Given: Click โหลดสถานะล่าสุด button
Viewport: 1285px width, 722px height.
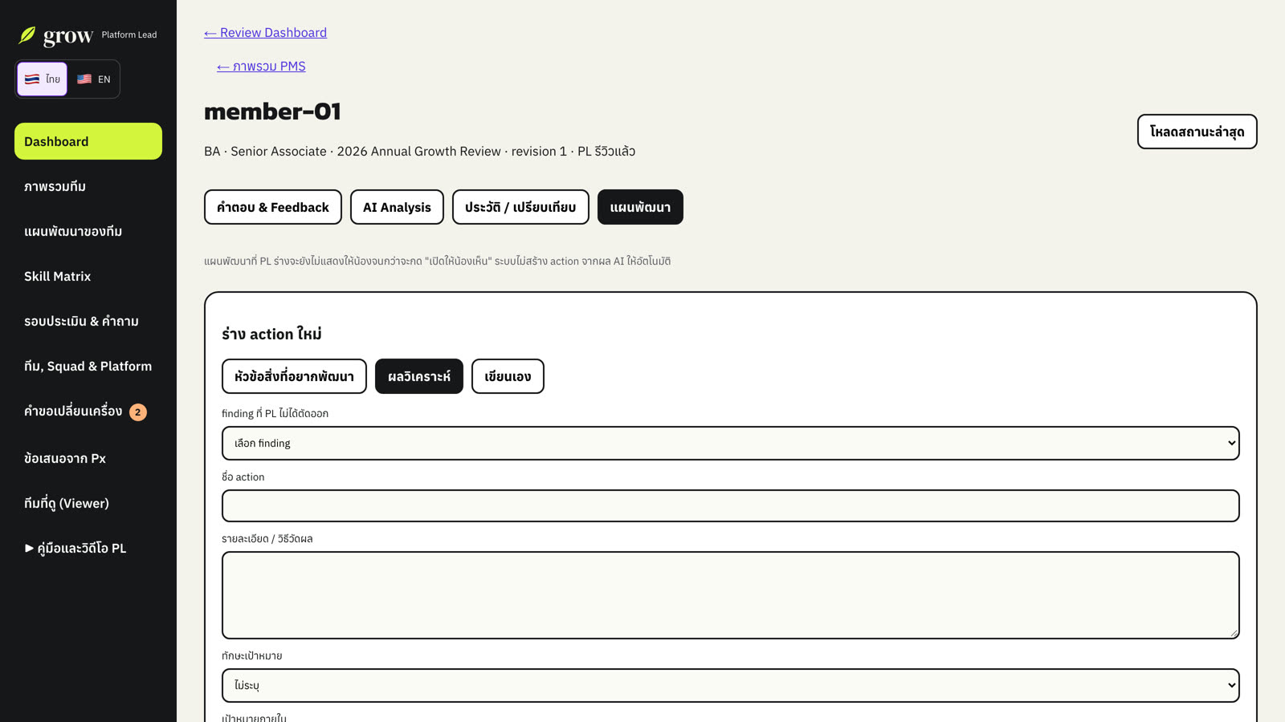Looking at the screenshot, I should pyautogui.click(x=1197, y=132).
